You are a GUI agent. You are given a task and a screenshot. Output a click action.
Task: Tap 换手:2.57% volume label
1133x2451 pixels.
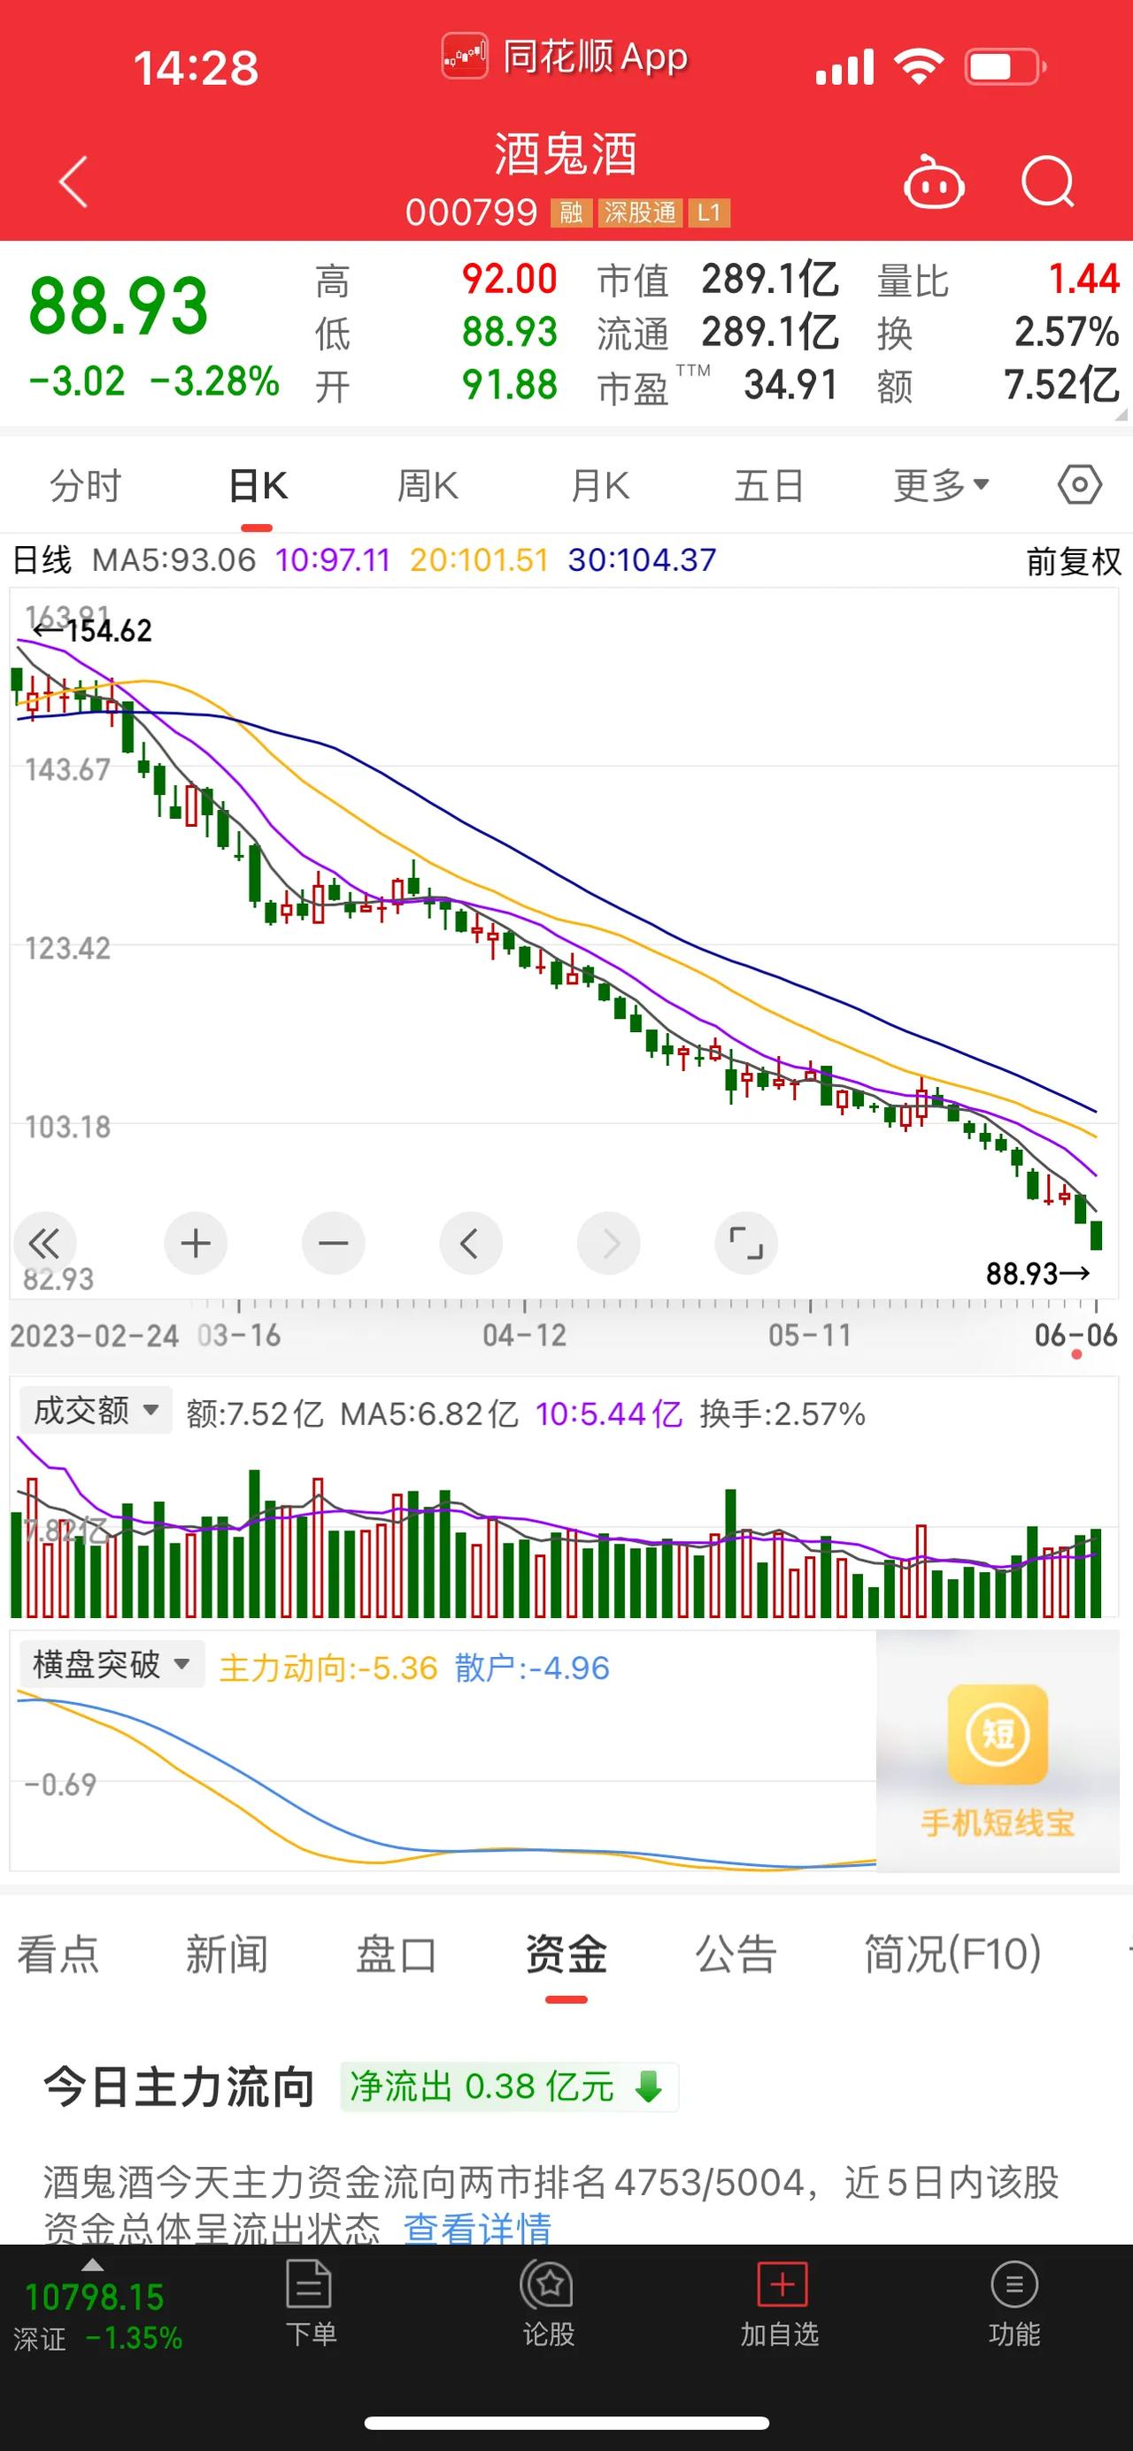[782, 1414]
